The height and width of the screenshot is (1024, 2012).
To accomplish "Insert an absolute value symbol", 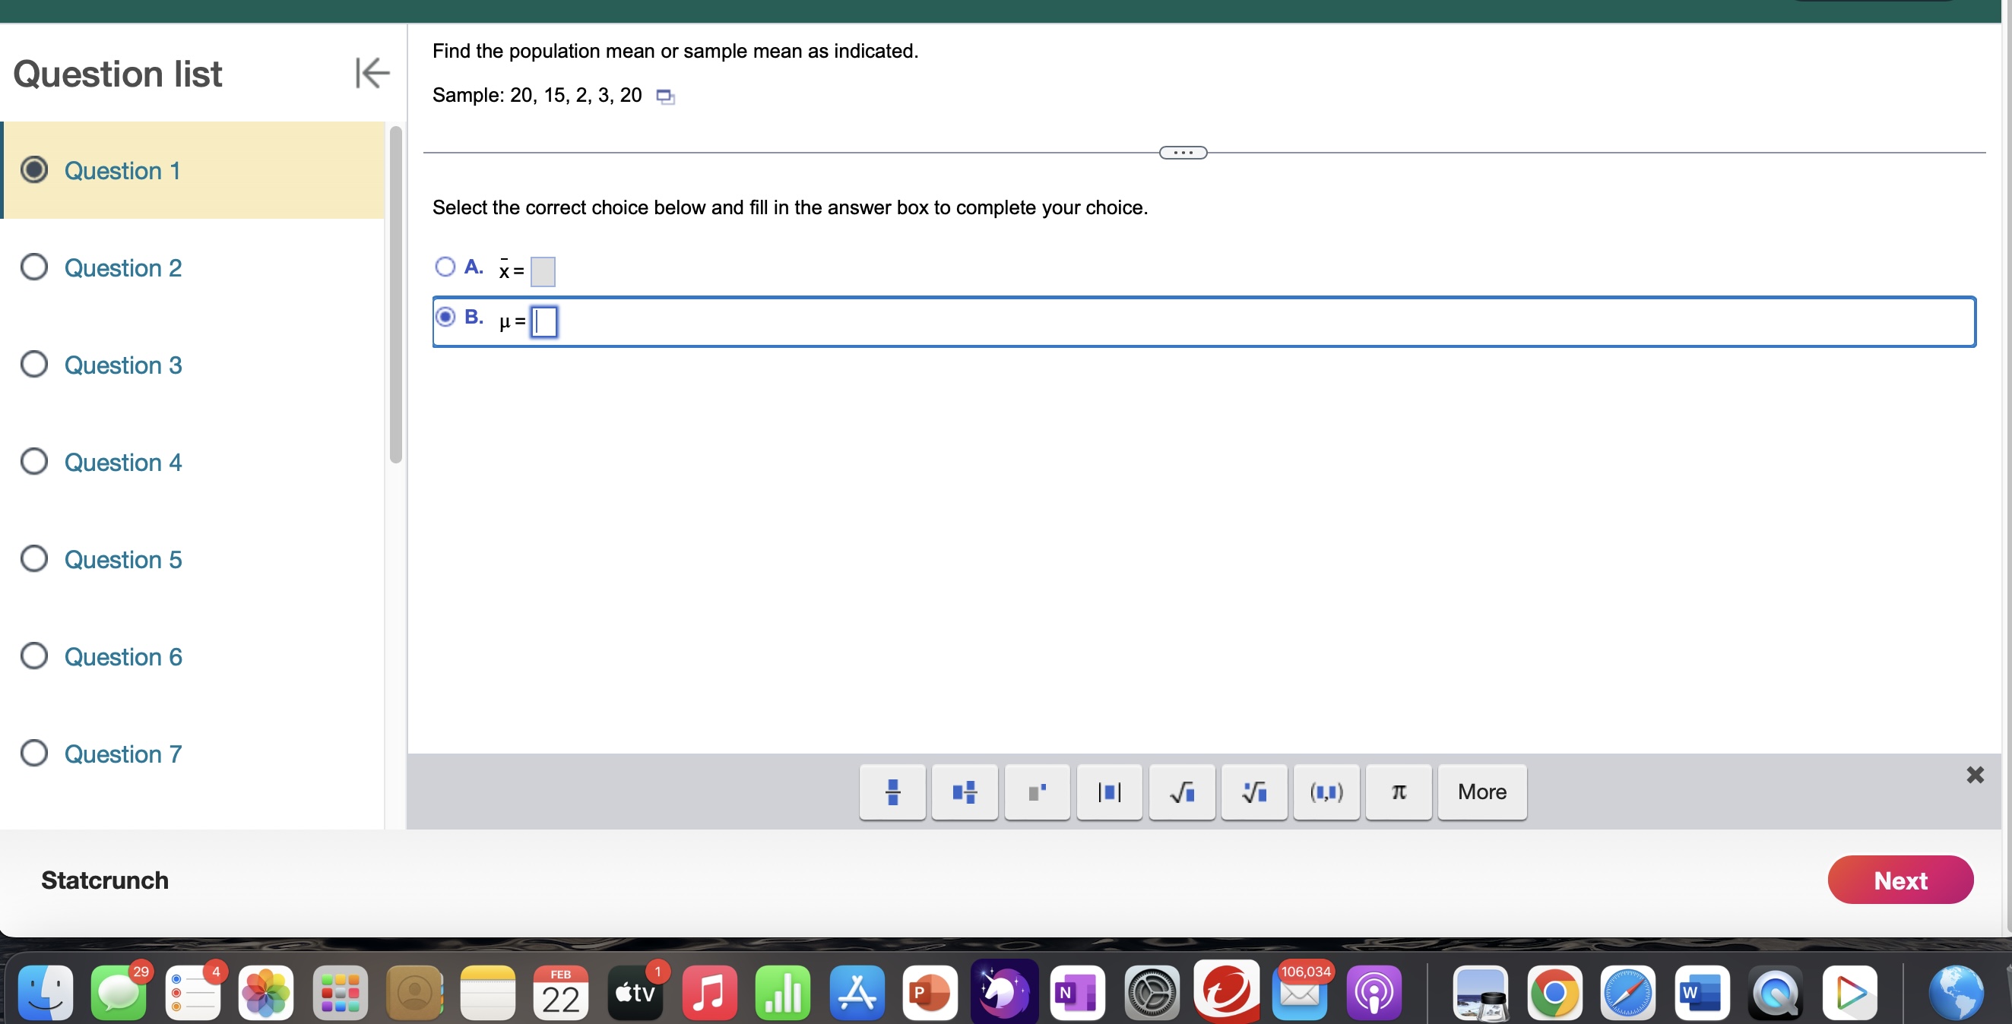I will (1109, 792).
